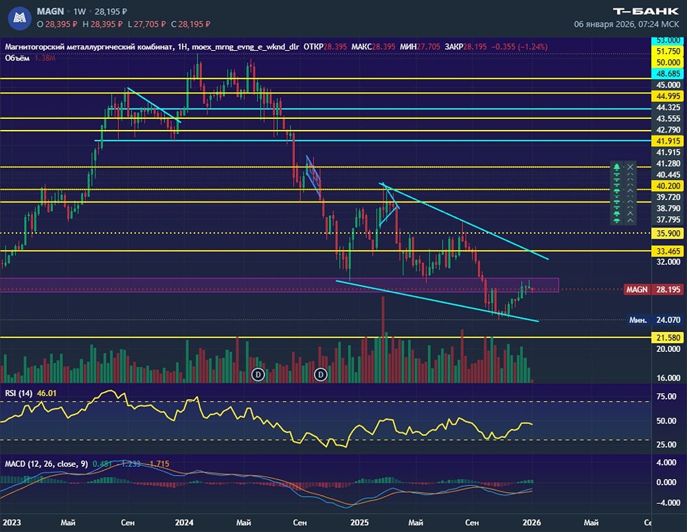
Task: Open RSI (14) indicator settings label
Action: (19, 393)
